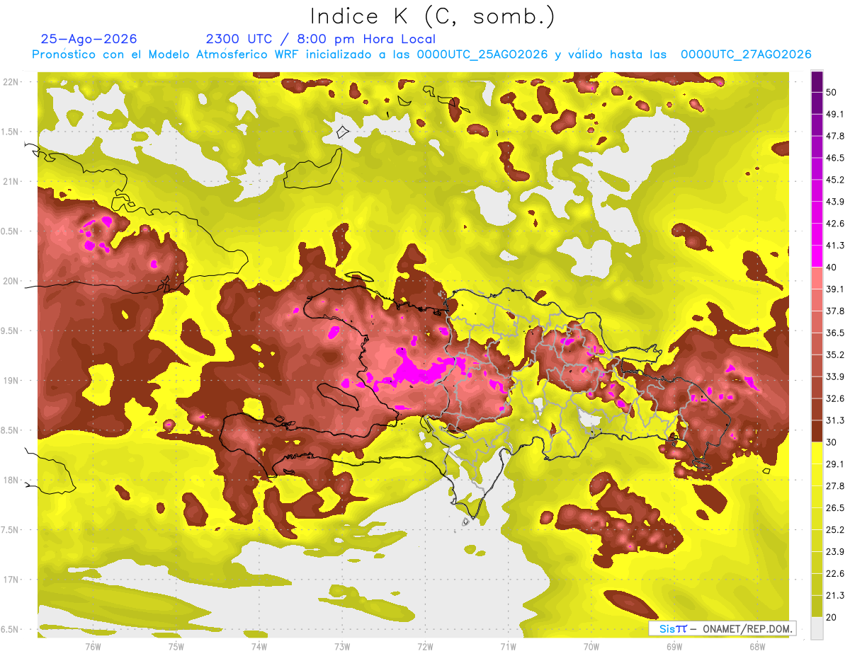This screenshot has width=850, height=656.
Task: Click the '76W' longitude label
Action: (x=93, y=646)
